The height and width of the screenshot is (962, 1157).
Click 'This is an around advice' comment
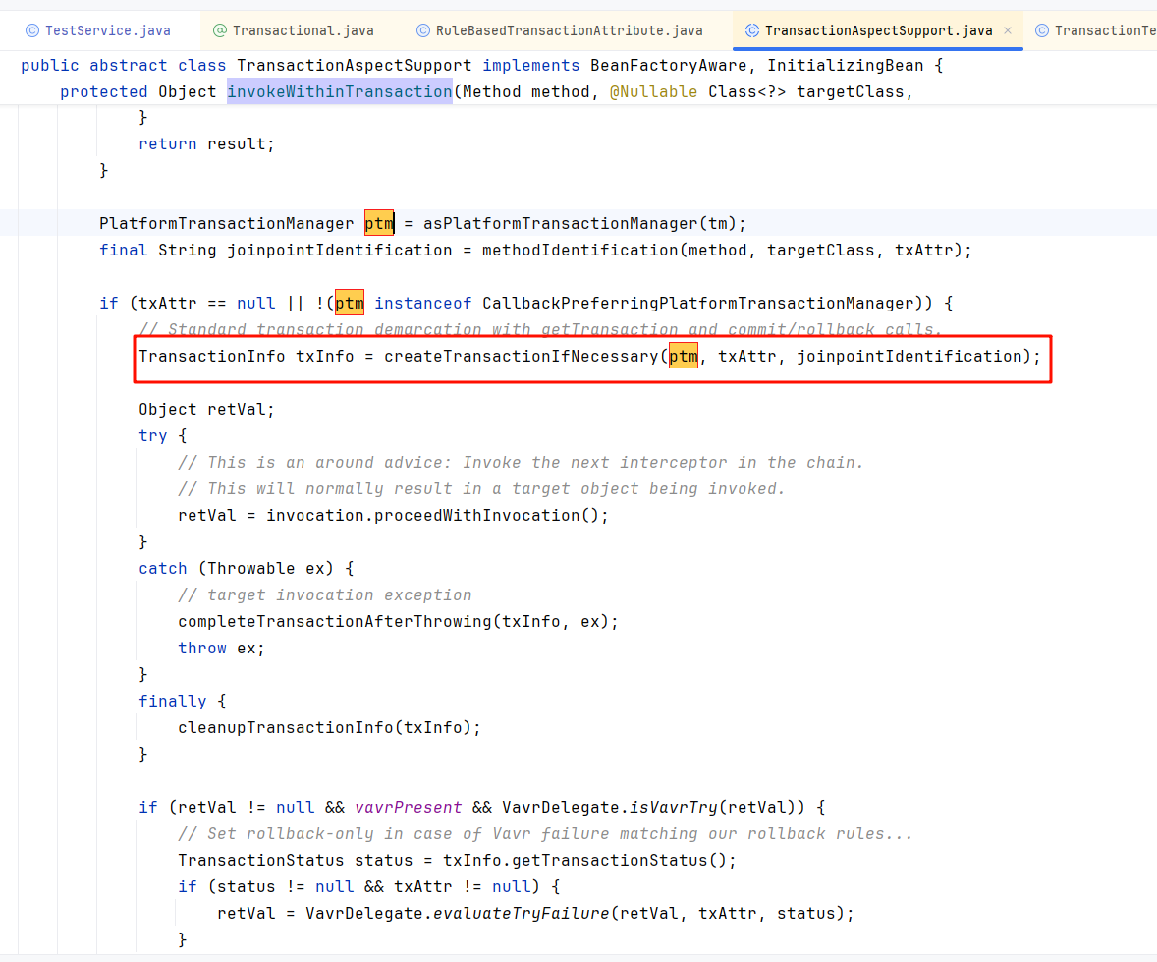(x=521, y=463)
